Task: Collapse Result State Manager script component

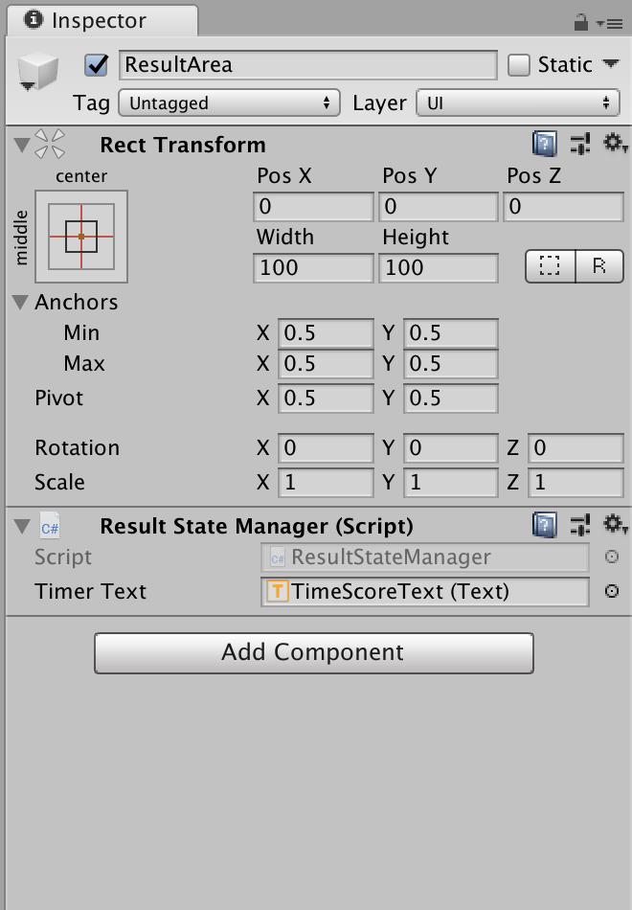Action: point(22,527)
